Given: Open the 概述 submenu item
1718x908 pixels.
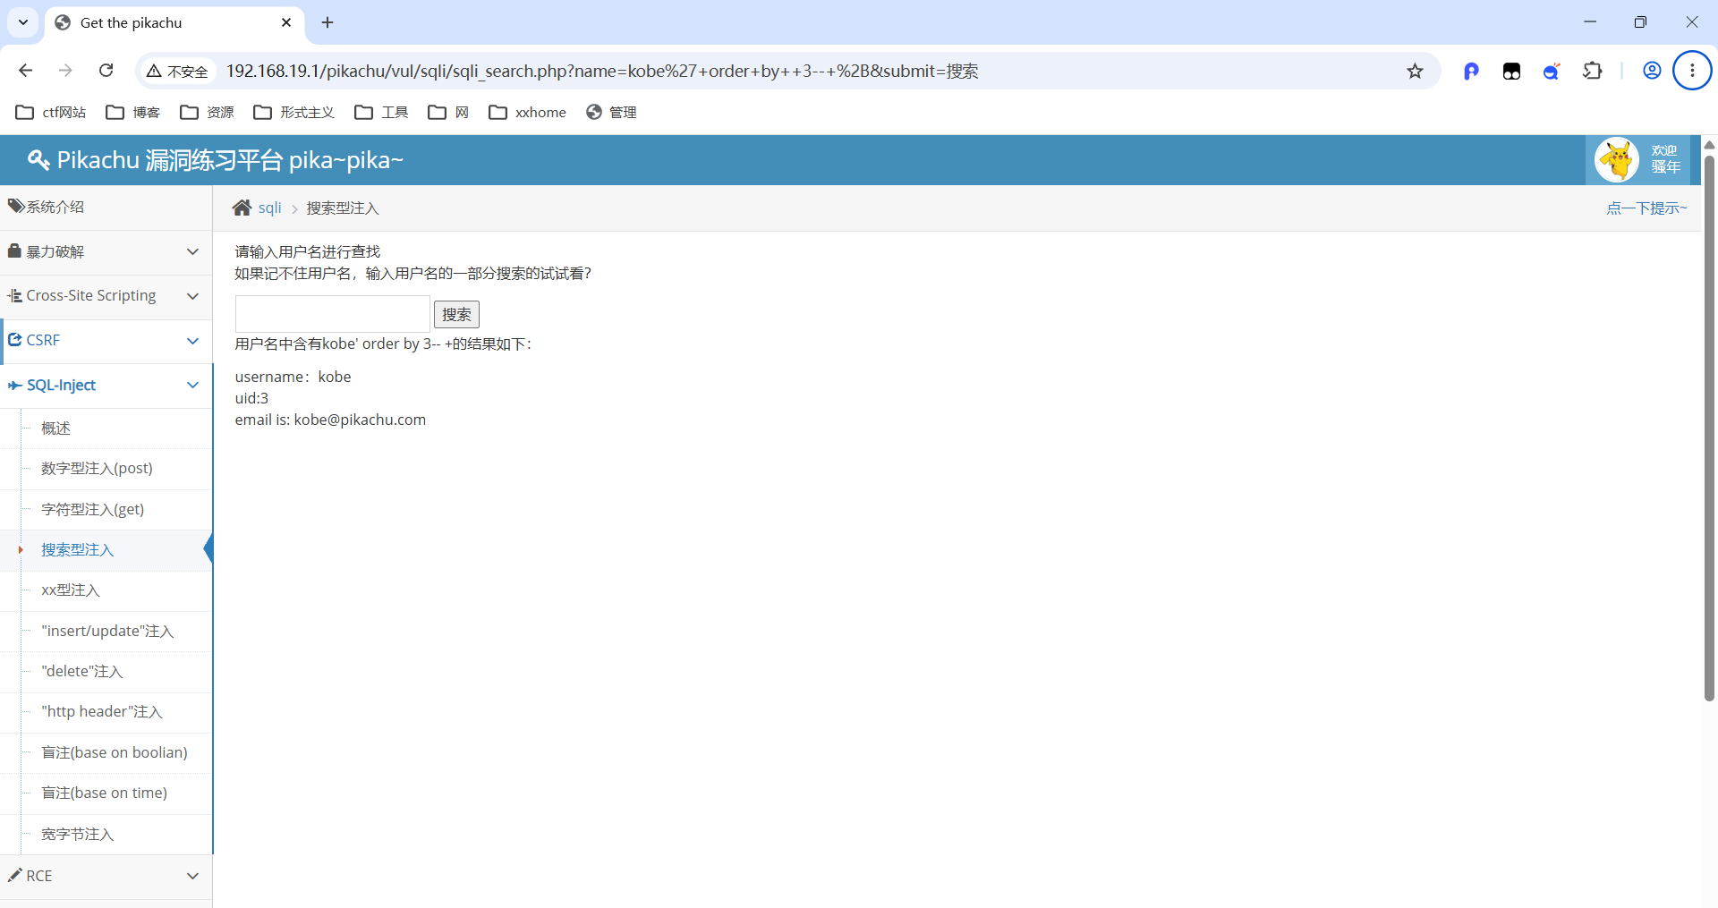Looking at the screenshot, I should [x=55, y=429].
